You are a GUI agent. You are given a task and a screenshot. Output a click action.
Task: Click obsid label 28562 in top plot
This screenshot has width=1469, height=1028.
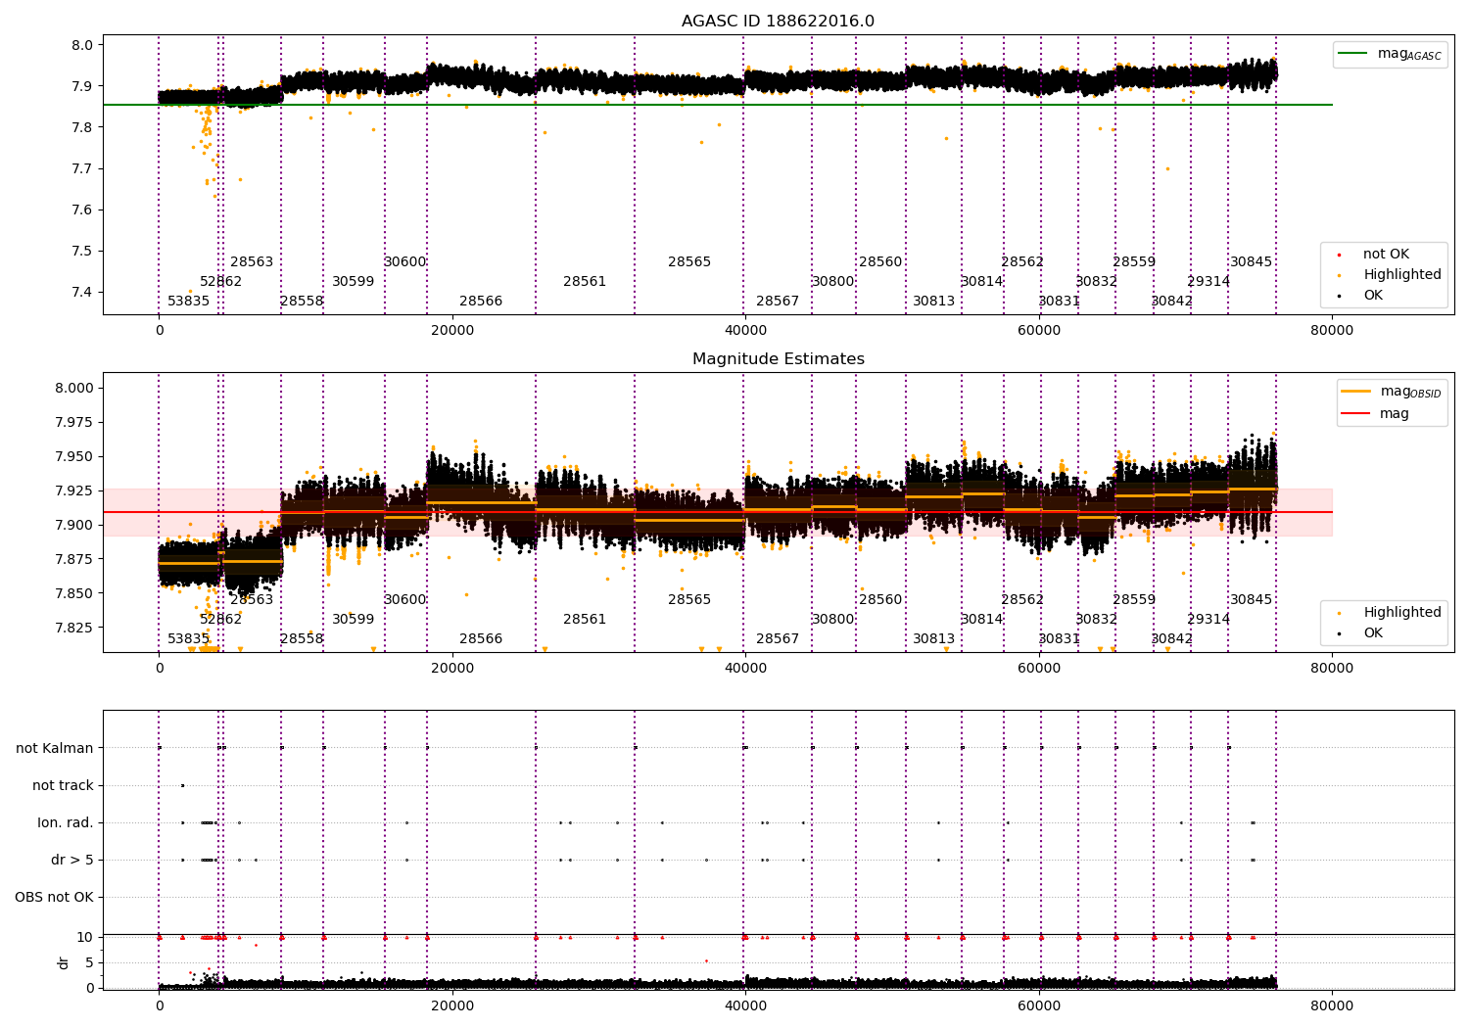click(1022, 262)
